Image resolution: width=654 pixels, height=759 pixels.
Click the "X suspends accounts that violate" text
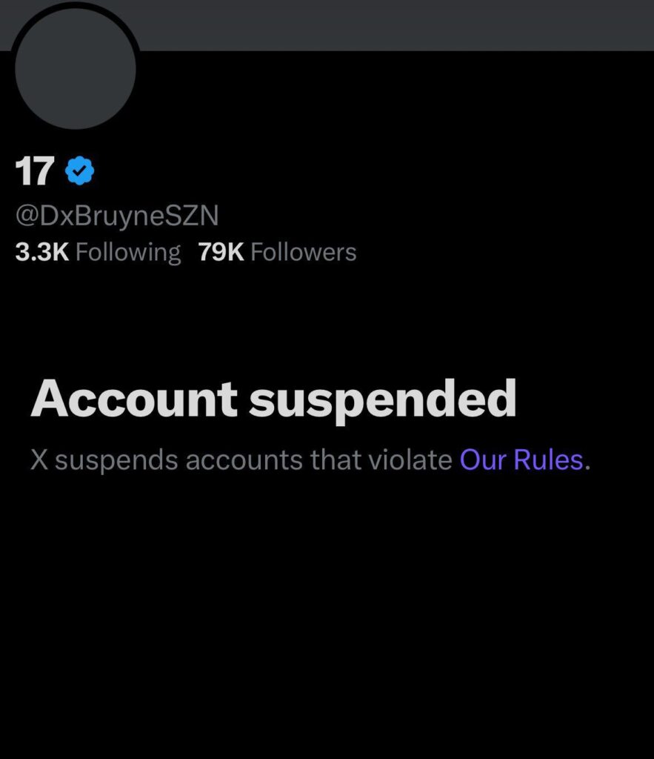pyautogui.click(x=241, y=460)
